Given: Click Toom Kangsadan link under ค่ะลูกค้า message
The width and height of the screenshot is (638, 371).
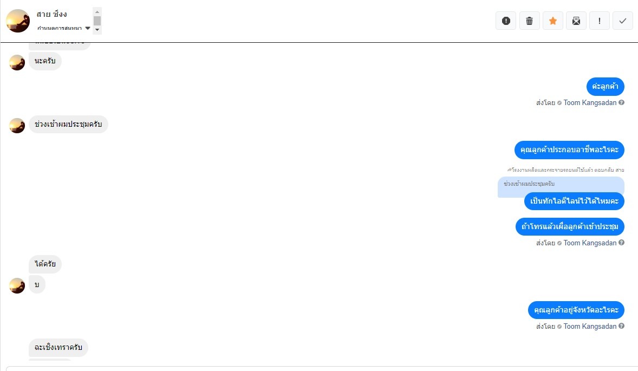Looking at the screenshot, I should 590,102.
